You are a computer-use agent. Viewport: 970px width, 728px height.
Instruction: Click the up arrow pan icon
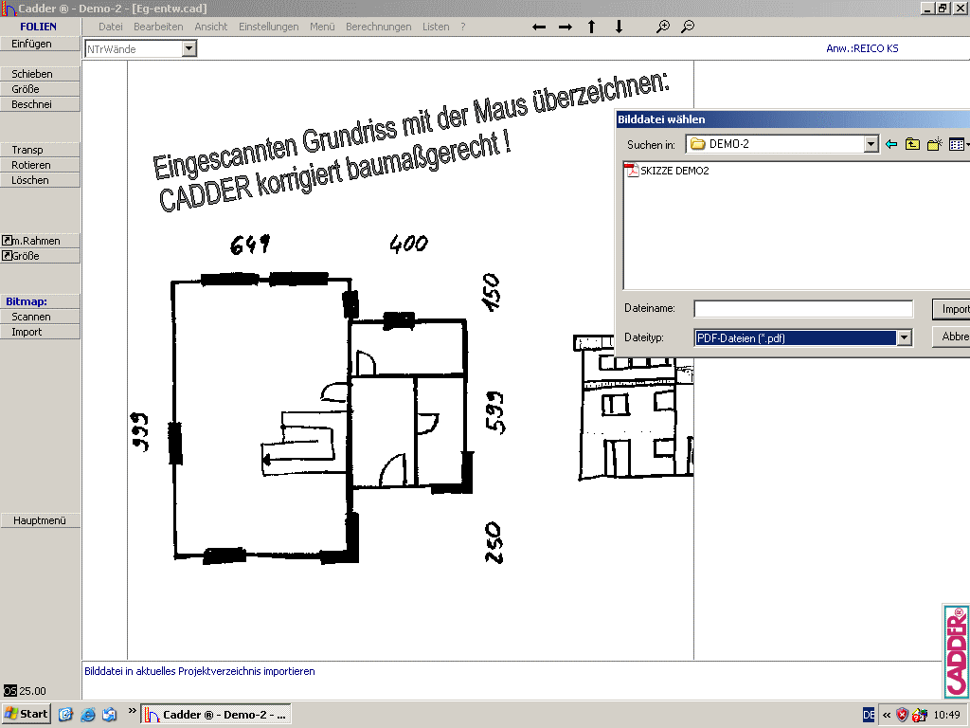click(x=591, y=27)
